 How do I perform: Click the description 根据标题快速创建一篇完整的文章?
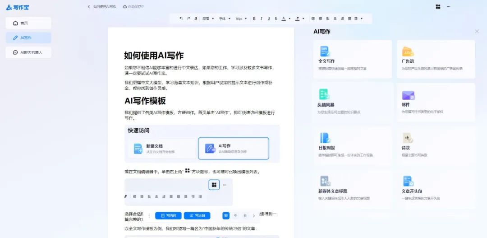point(343,69)
